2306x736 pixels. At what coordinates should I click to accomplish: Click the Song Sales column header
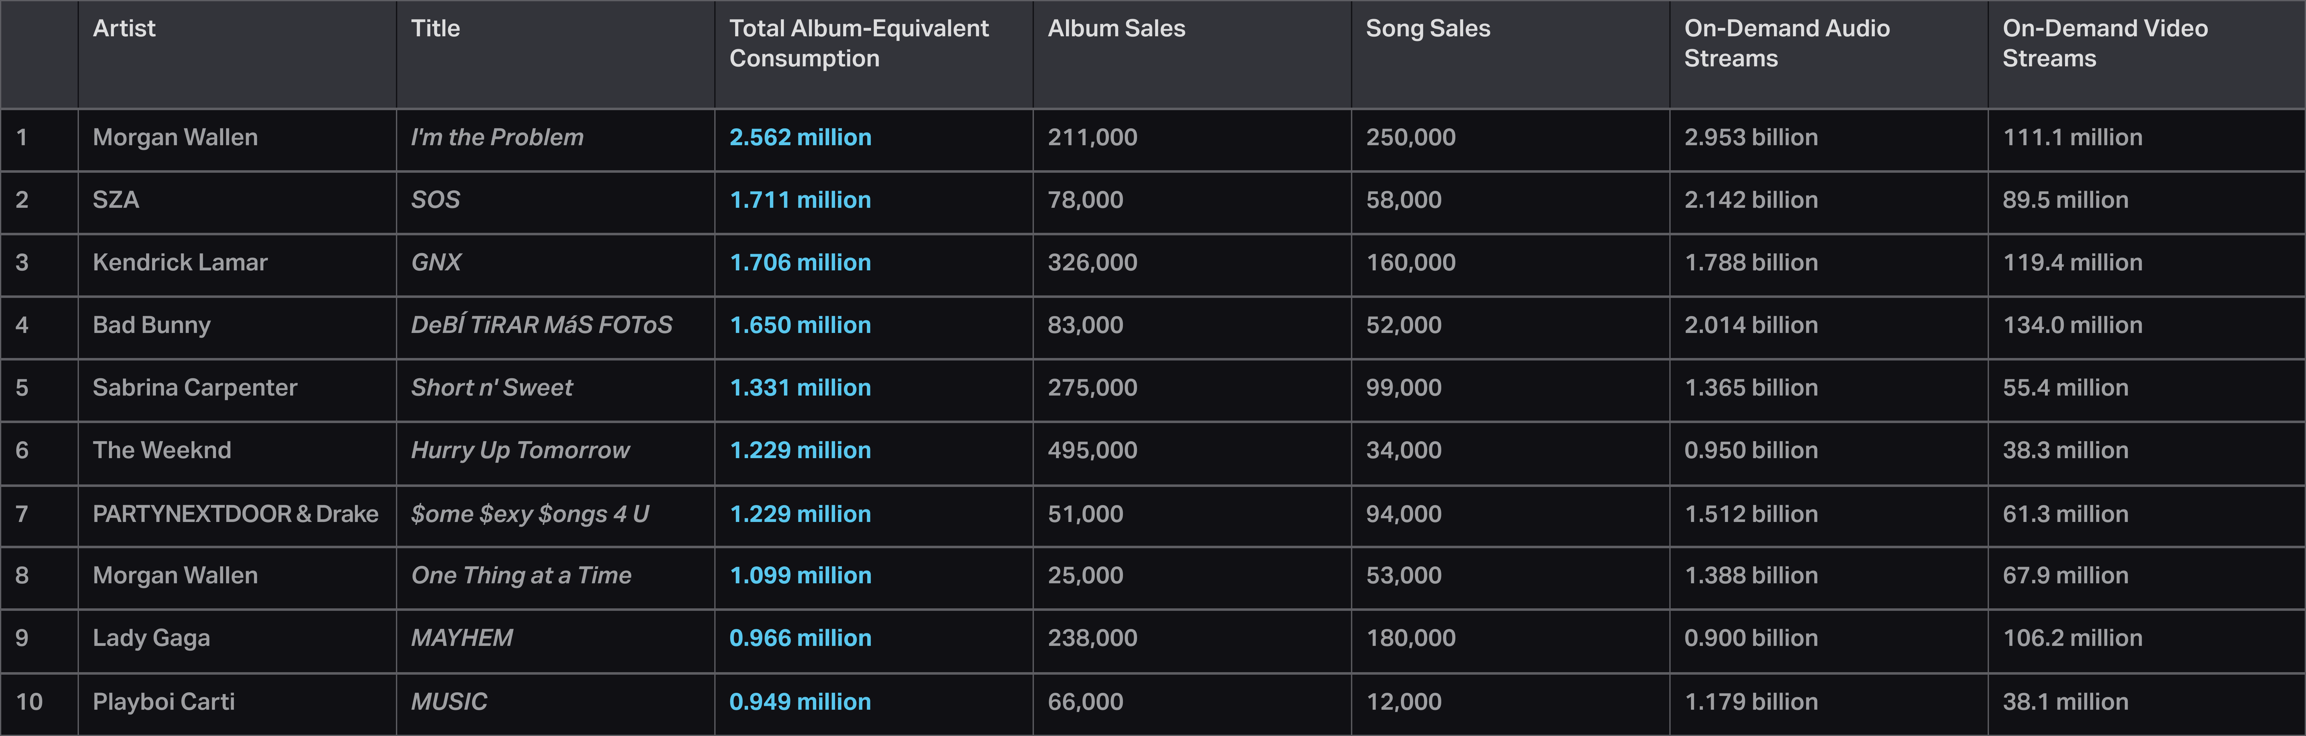[x=1428, y=29]
